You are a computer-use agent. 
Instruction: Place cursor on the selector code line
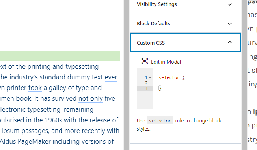point(171,77)
